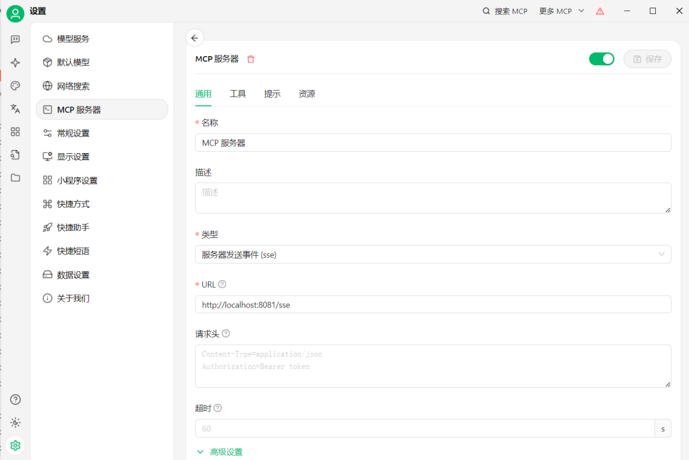
Task: Click the 保存 button
Action: (647, 59)
